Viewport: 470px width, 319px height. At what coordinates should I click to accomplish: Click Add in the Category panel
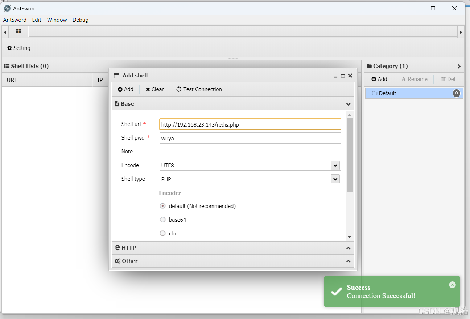pyautogui.click(x=379, y=79)
